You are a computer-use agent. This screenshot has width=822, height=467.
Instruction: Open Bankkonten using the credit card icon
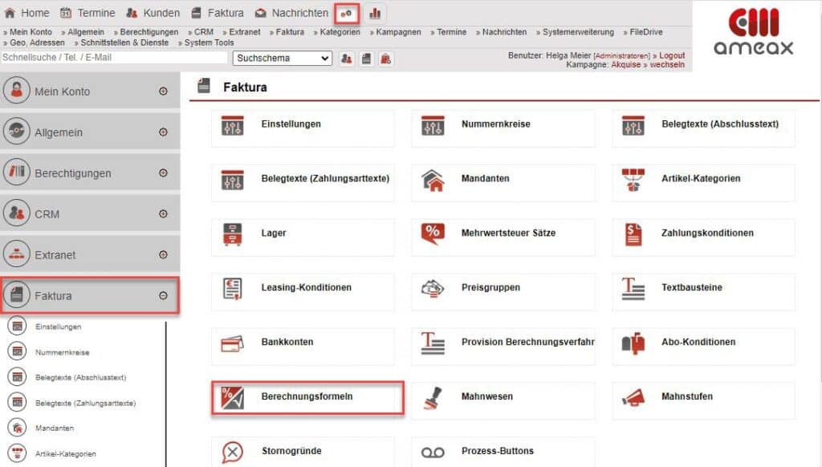click(233, 342)
